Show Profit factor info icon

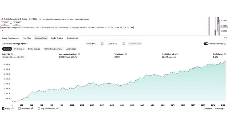coord(225,54)
